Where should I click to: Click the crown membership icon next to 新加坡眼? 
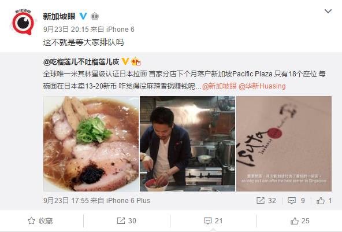[95, 16]
